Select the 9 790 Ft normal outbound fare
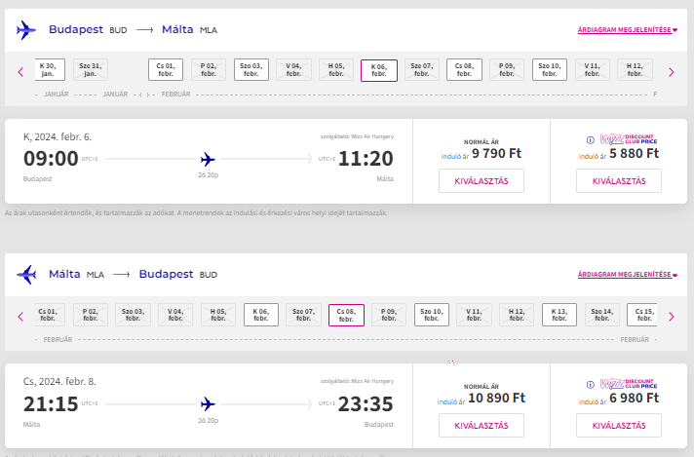Viewport: 694px width, 457px height. pyautogui.click(x=482, y=181)
